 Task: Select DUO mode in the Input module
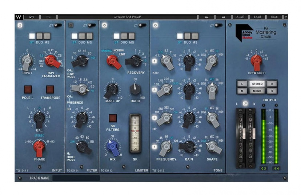[40, 36]
